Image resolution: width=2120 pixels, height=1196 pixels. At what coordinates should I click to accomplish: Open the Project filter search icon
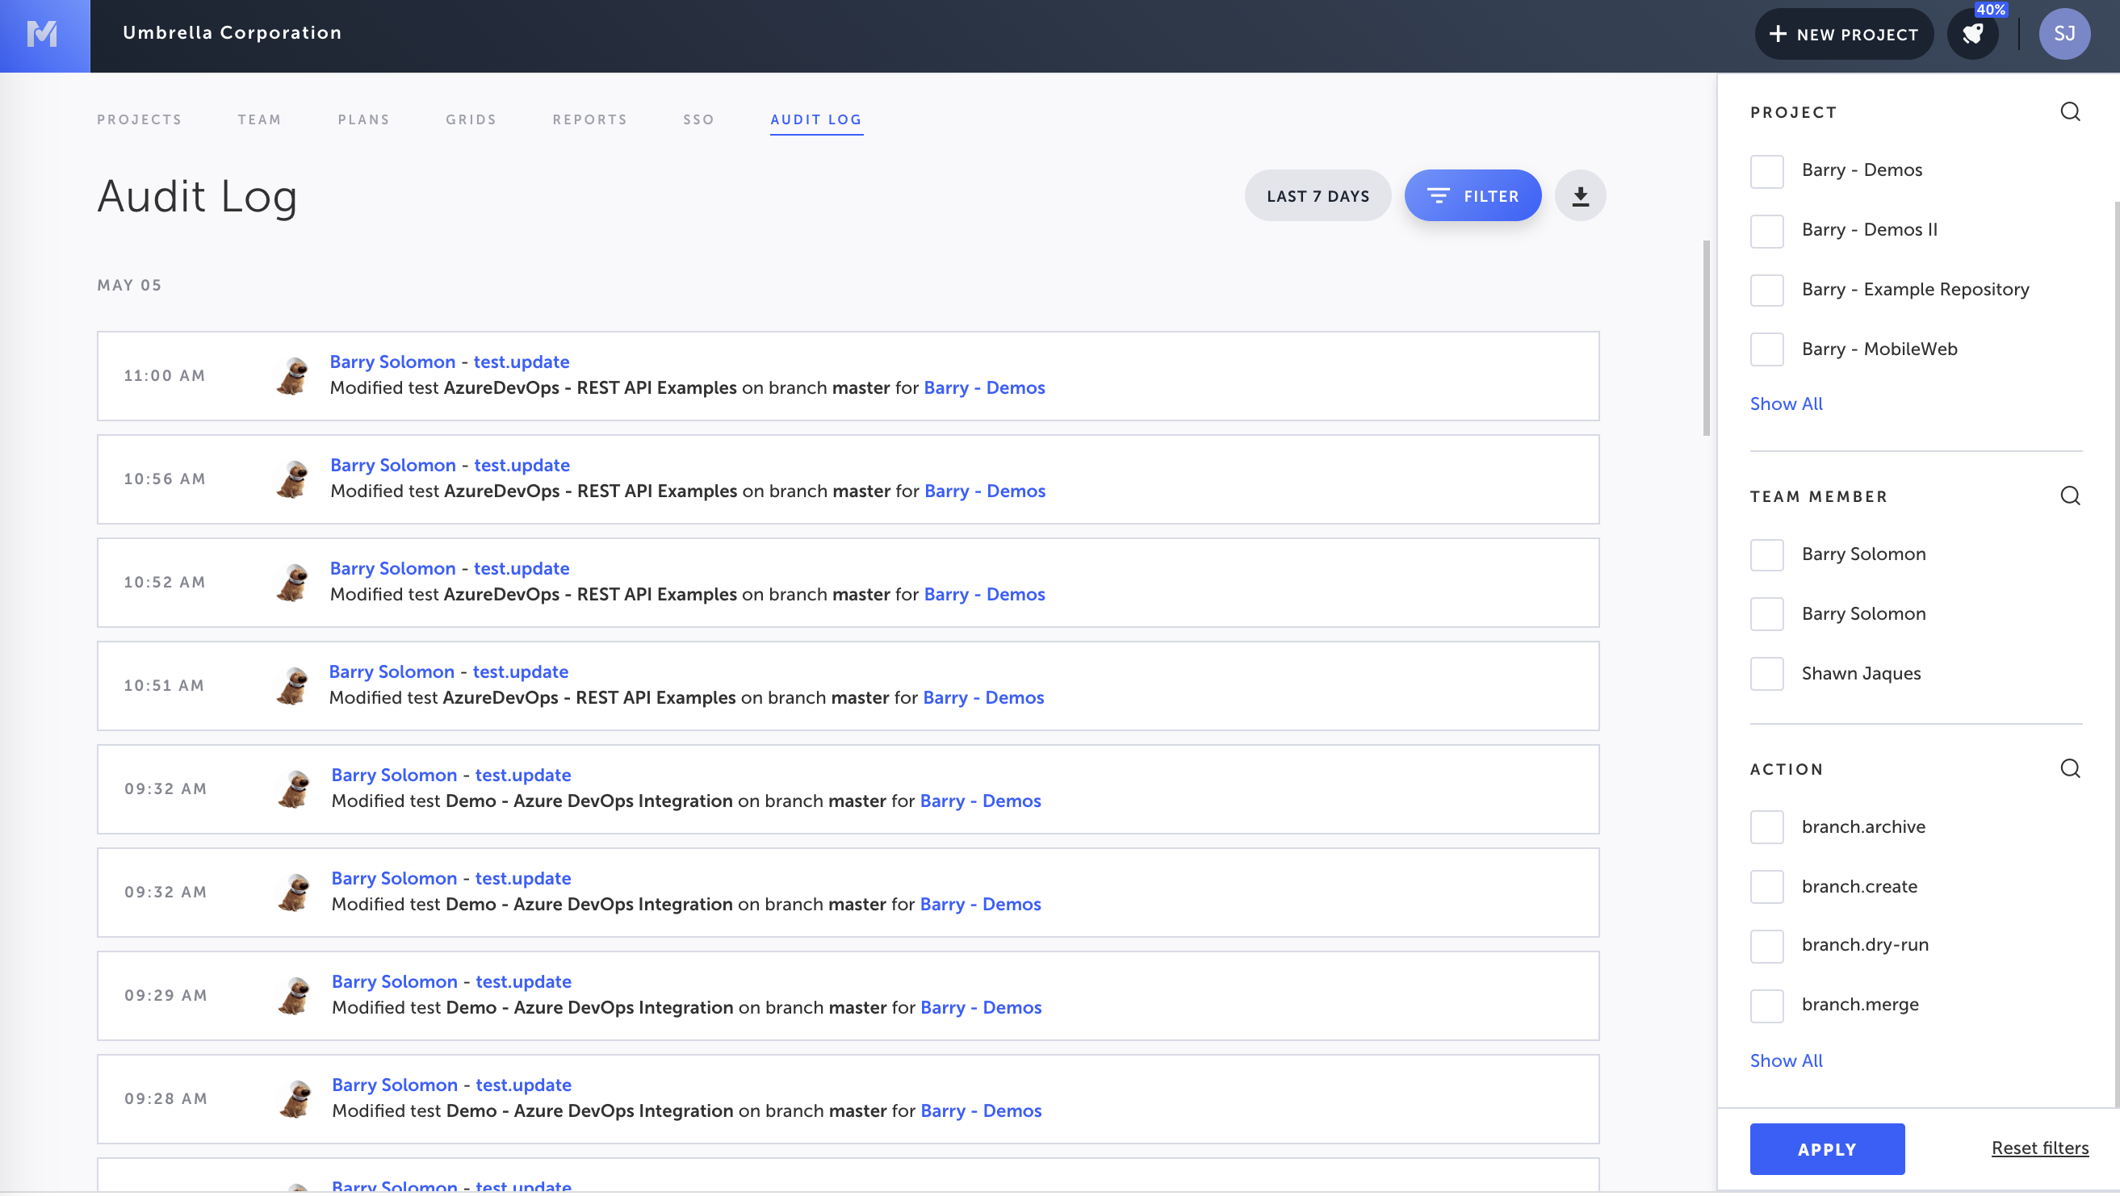point(2070,112)
